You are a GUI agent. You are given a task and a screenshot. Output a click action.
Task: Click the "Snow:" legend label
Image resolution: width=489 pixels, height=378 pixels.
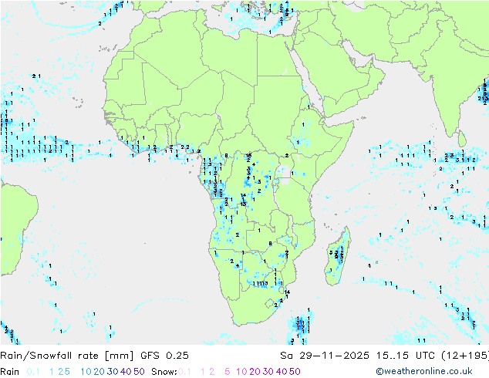[164, 372]
